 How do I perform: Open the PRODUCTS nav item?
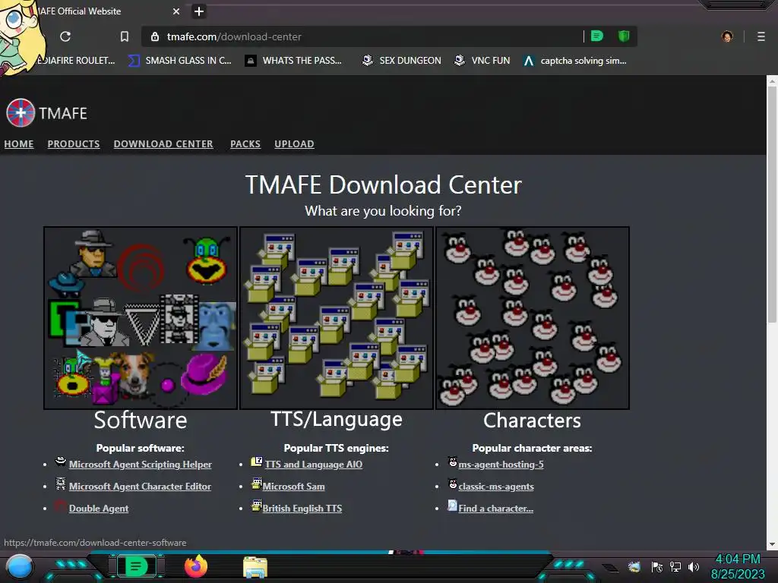tap(74, 143)
